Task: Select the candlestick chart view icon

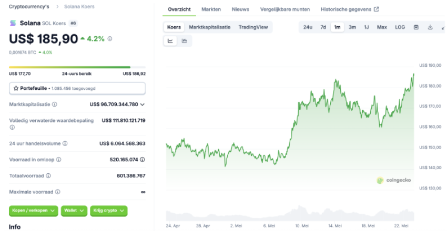Action: [184, 41]
